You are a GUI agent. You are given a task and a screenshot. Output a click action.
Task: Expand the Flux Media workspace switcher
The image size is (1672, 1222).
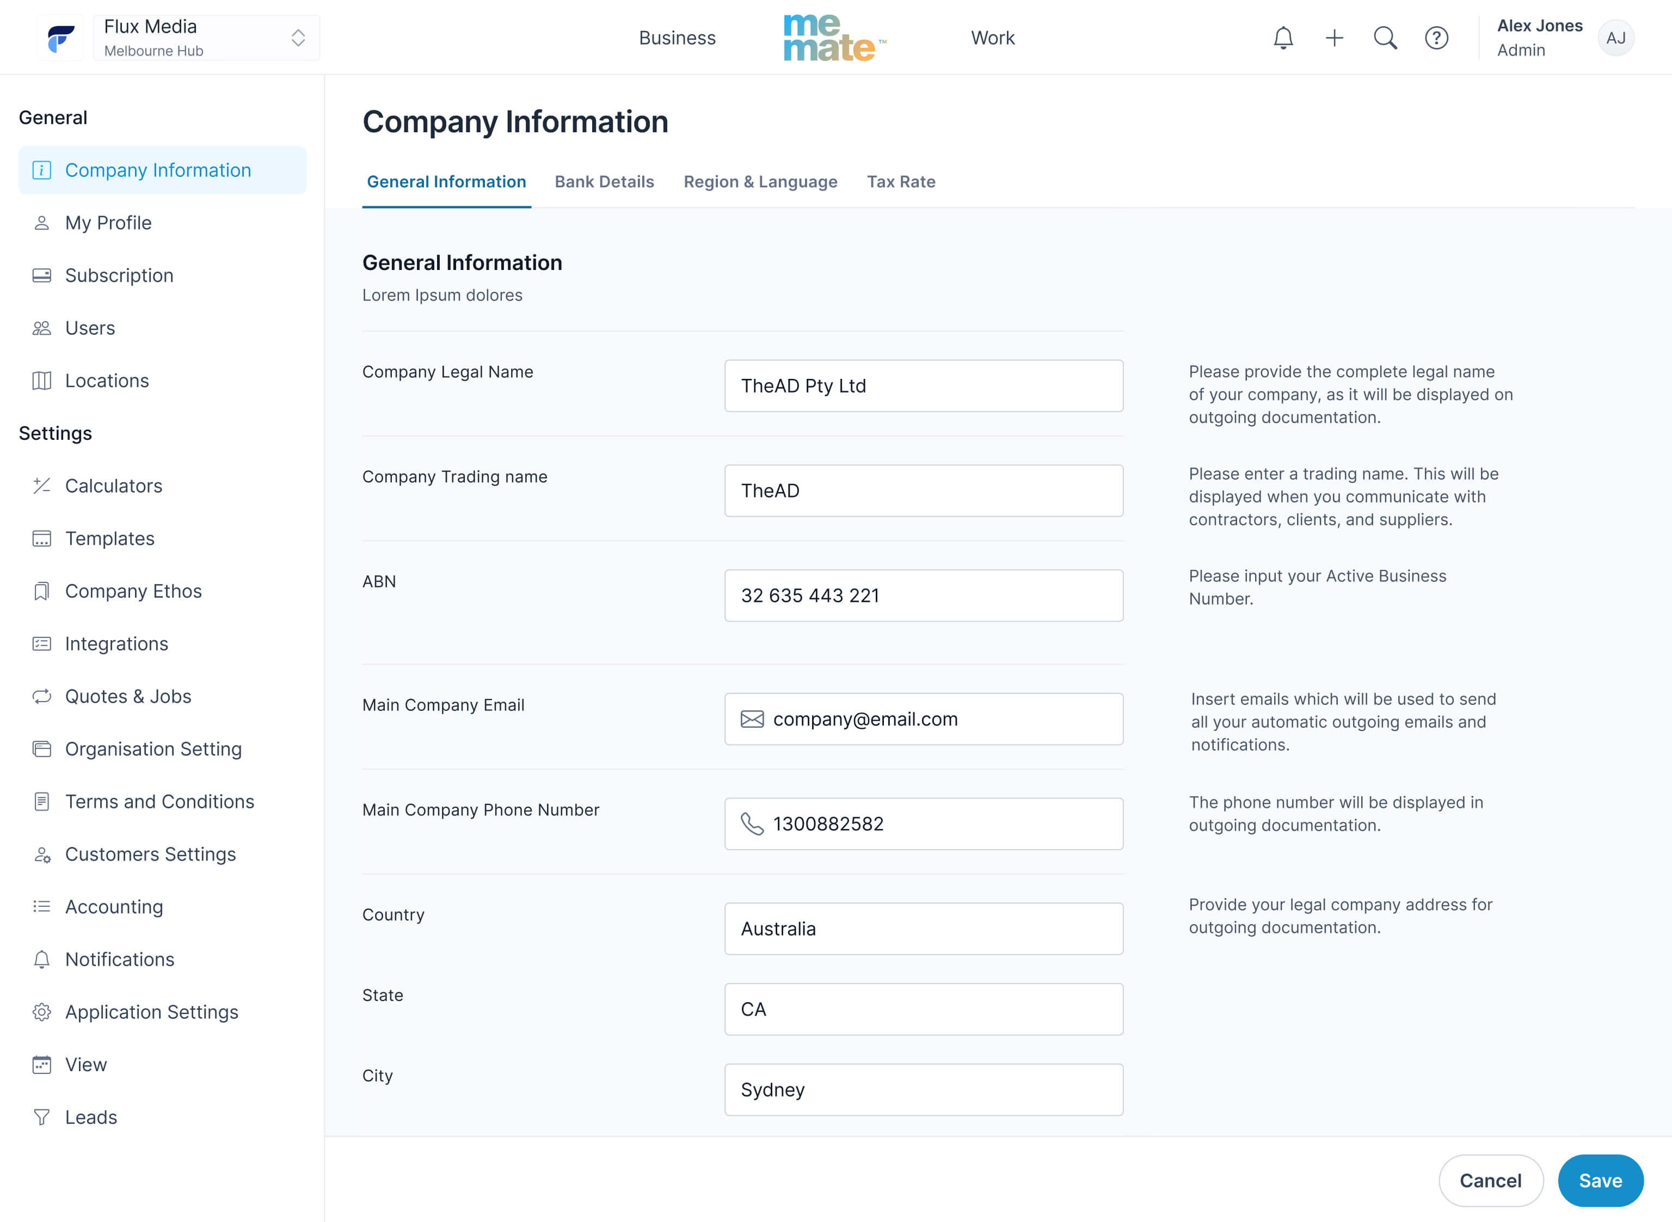[x=206, y=38]
